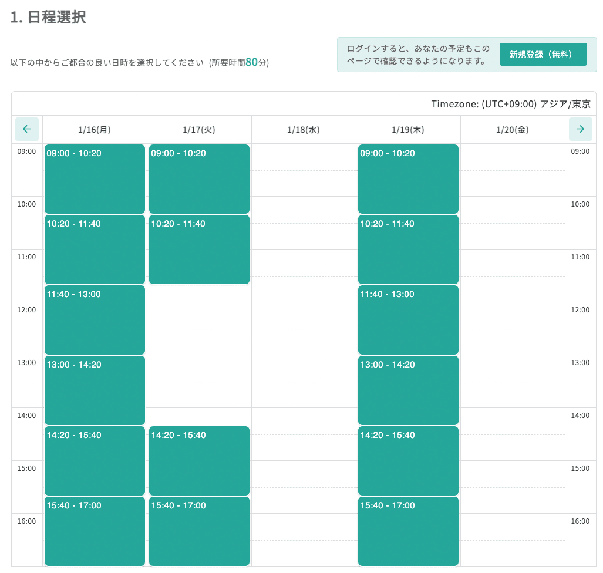Screen dimensions: 603x573
Task: Choose Thursday 1/19 10:20 - 11:40 slot
Action: pyautogui.click(x=408, y=250)
